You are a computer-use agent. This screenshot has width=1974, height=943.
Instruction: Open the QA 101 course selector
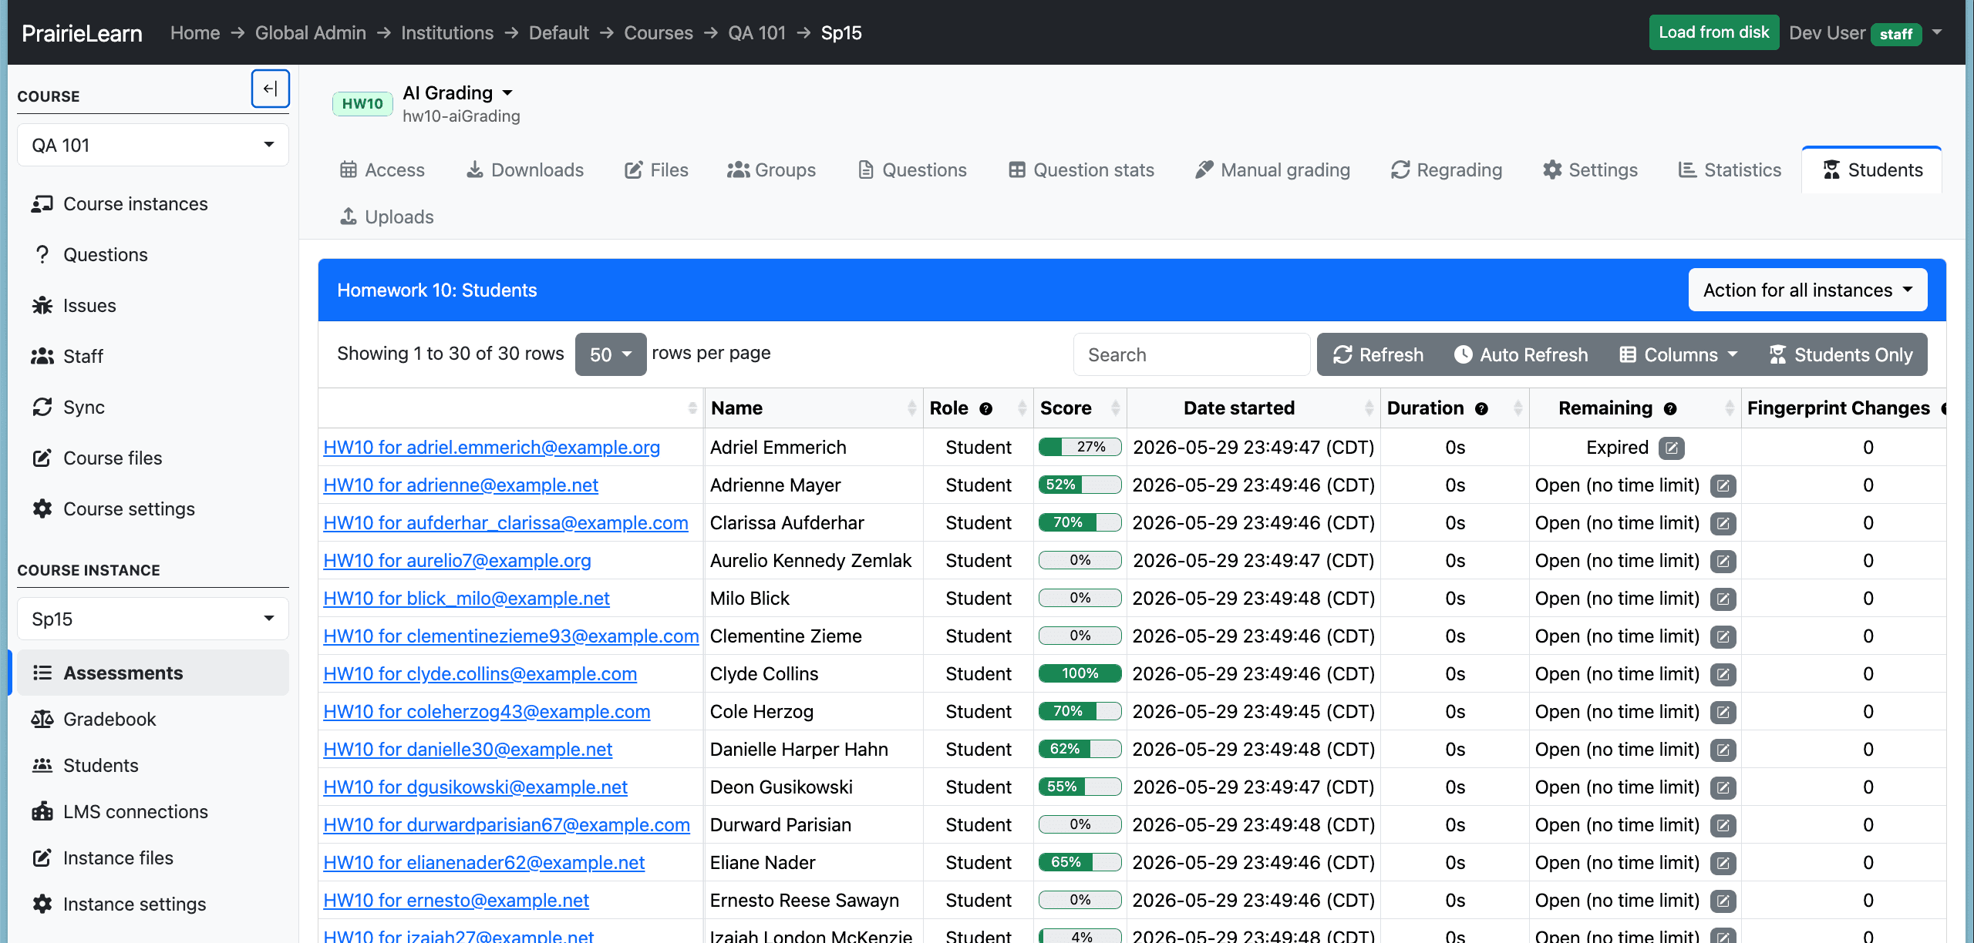pyautogui.click(x=153, y=146)
